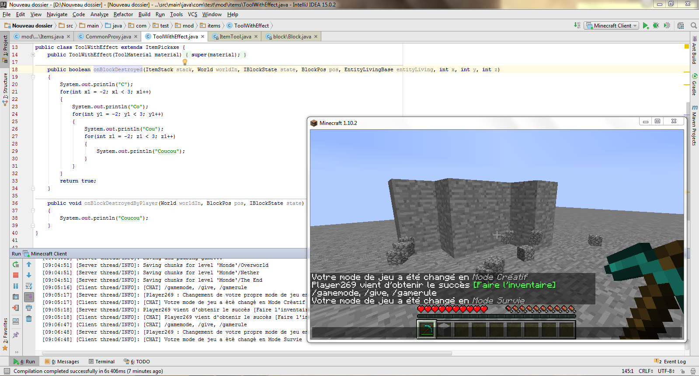Open Search Everywhere magnifier
Viewport: 699px width, 376px height.
pyautogui.click(x=693, y=26)
